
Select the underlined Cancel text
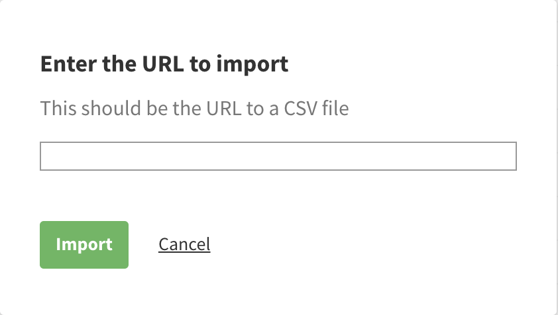tap(184, 245)
